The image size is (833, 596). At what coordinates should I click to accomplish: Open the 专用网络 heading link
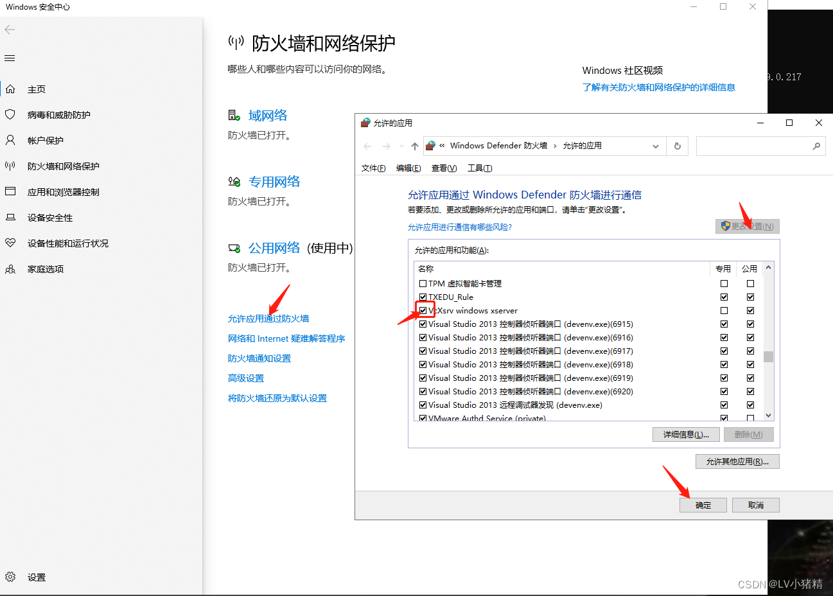274,182
